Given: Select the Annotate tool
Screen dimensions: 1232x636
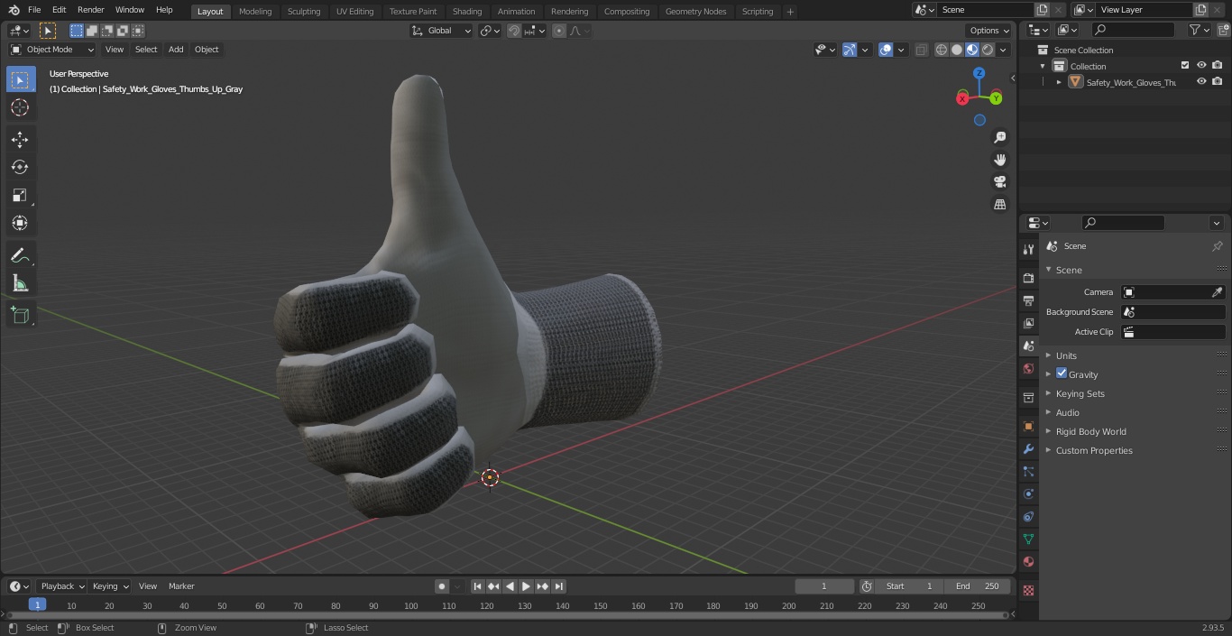Looking at the screenshot, I should [x=20, y=255].
